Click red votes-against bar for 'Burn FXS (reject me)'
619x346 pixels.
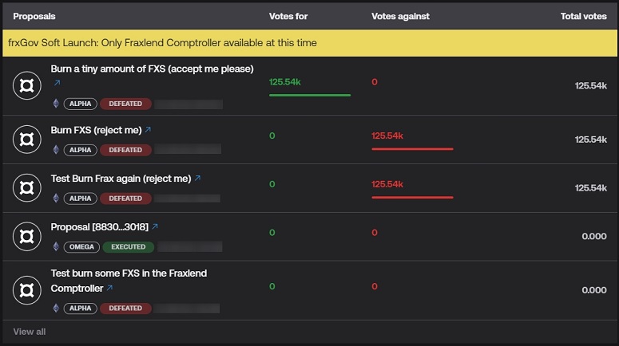[412, 148]
